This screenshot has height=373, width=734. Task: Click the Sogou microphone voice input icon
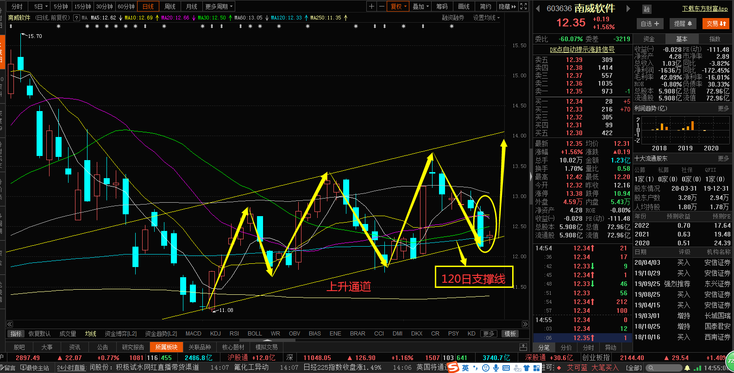(x=496, y=368)
